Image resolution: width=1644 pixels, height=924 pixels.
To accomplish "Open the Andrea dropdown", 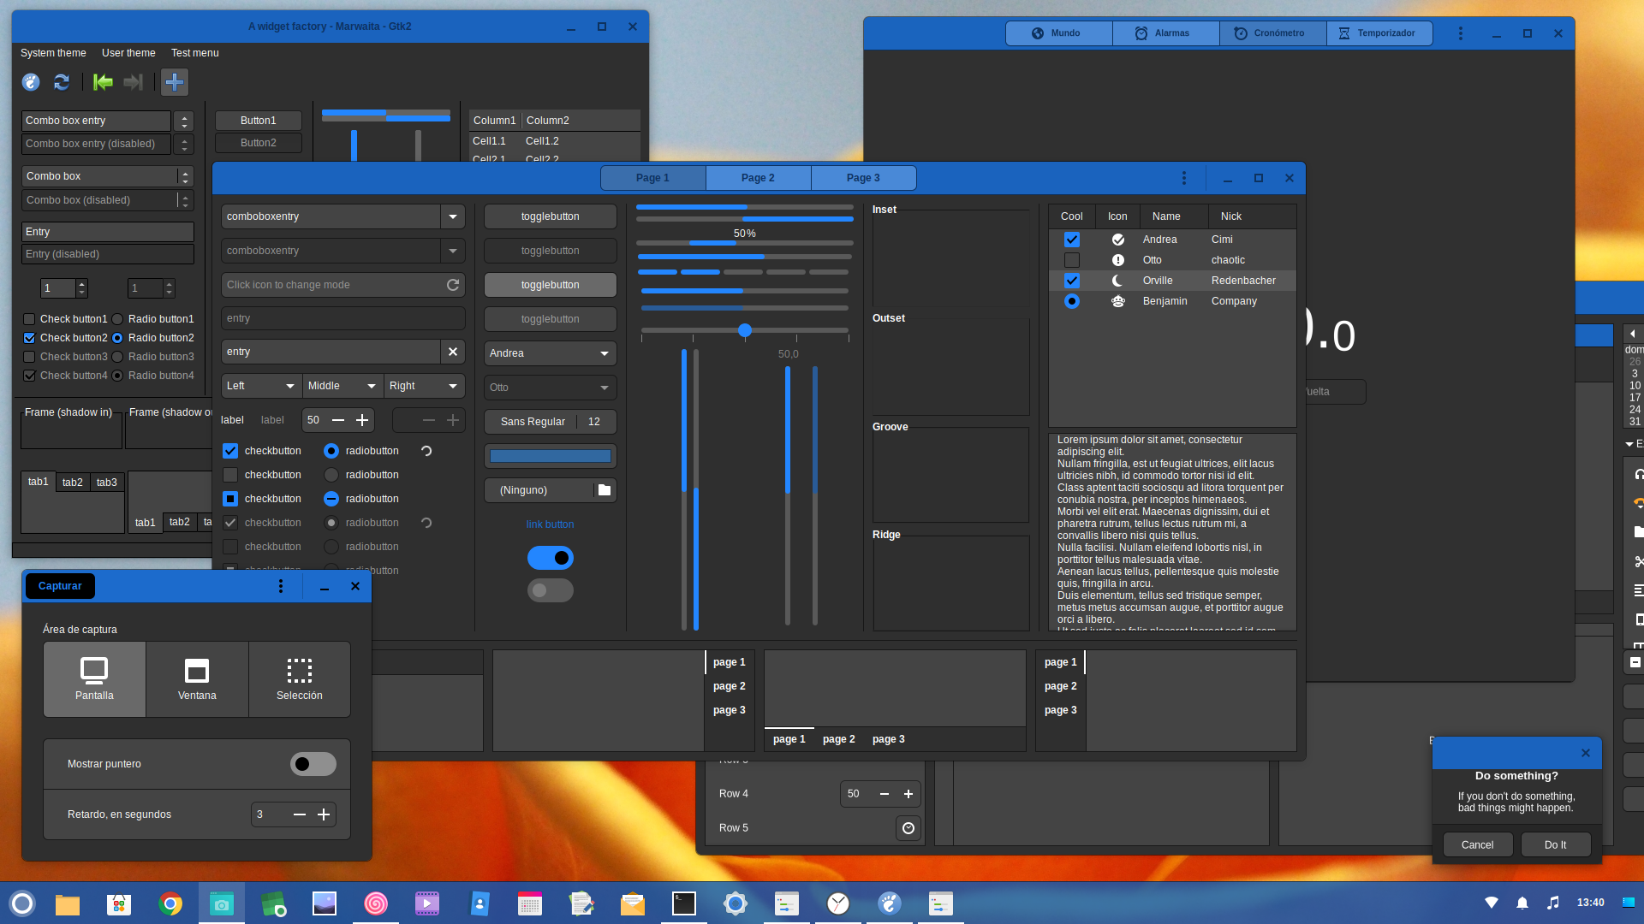I will click(549, 352).
